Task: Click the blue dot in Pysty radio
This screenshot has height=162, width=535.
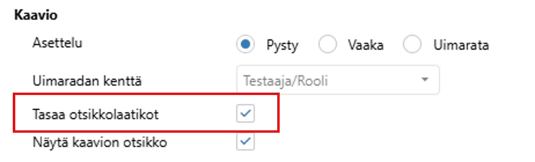Action: (x=245, y=44)
